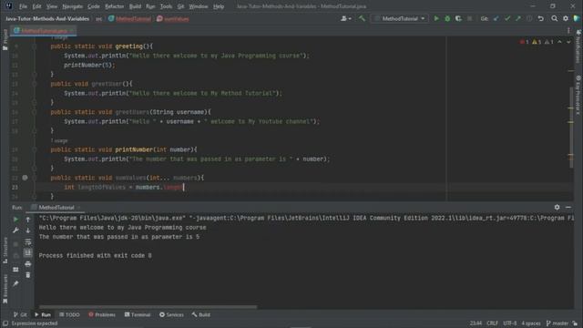Click the gutter marker icon on line 22
583x328 pixels.
[25, 178]
